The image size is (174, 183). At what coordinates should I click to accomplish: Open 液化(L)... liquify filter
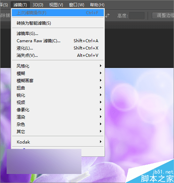[x=58, y=48]
